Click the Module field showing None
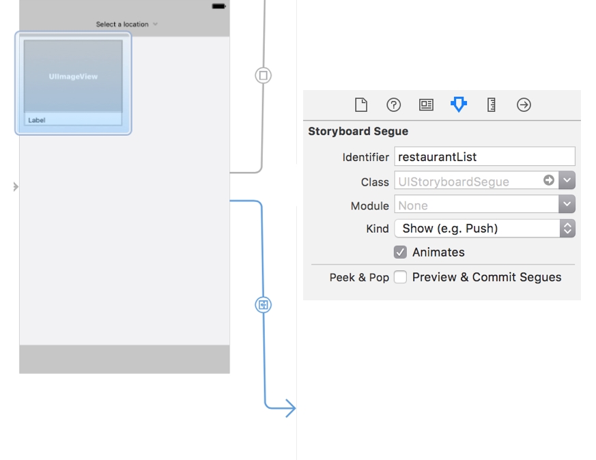 click(477, 205)
